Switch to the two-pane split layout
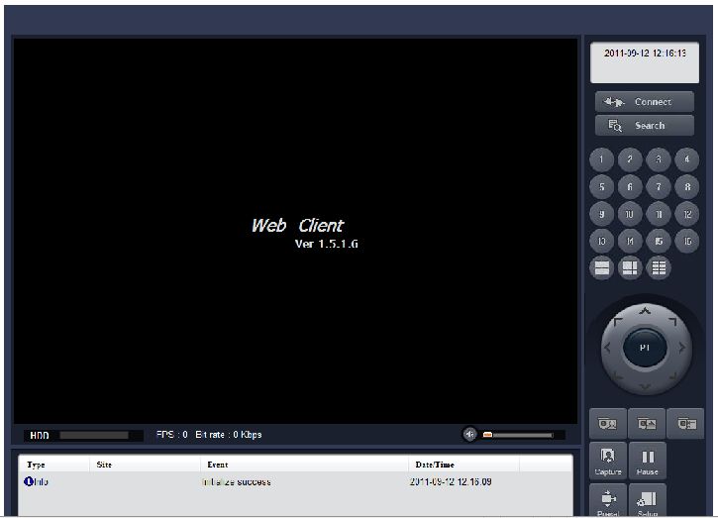This screenshot has height=518, width=718. click(601, 268)
